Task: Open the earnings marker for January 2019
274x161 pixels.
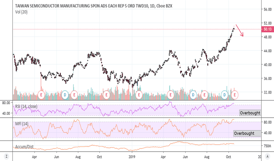Action: (x=139, y=95)
